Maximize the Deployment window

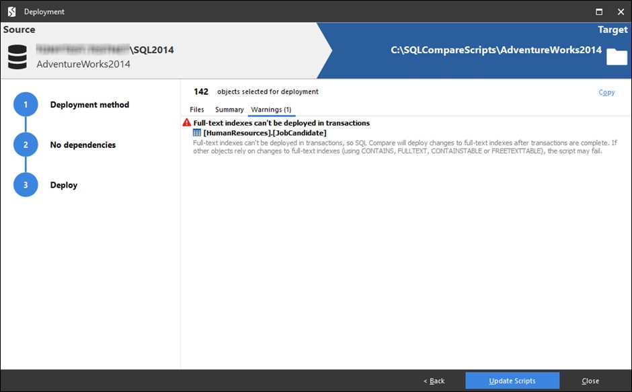(x=599, y=11)
